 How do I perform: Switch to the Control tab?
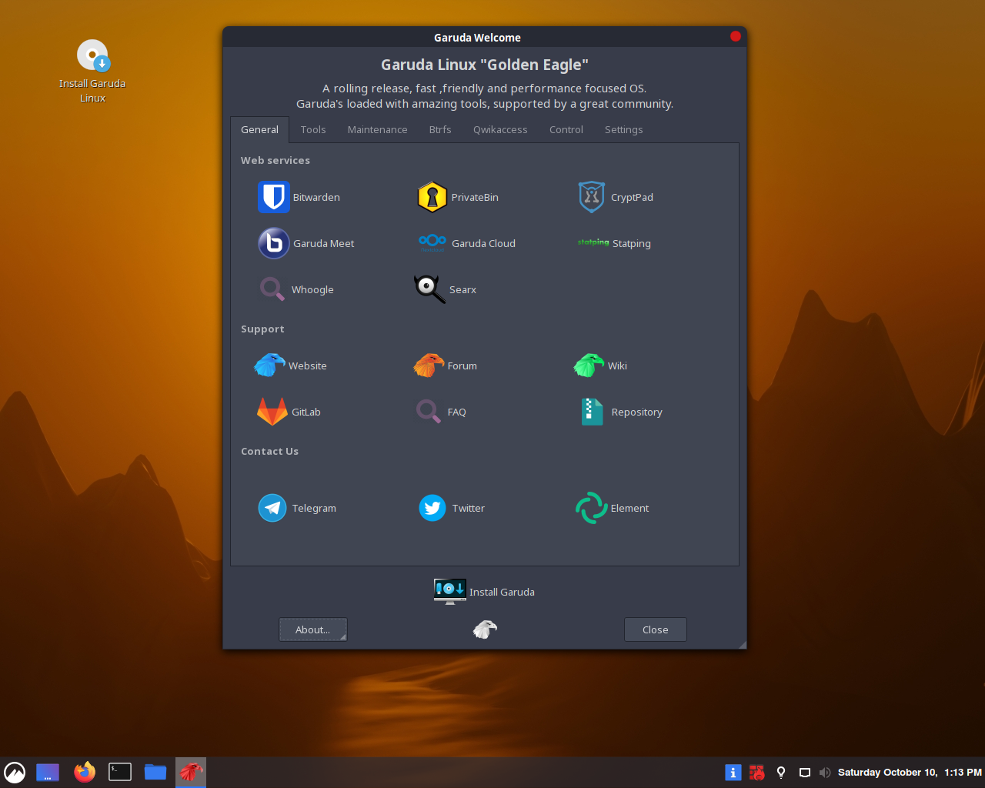566,129
